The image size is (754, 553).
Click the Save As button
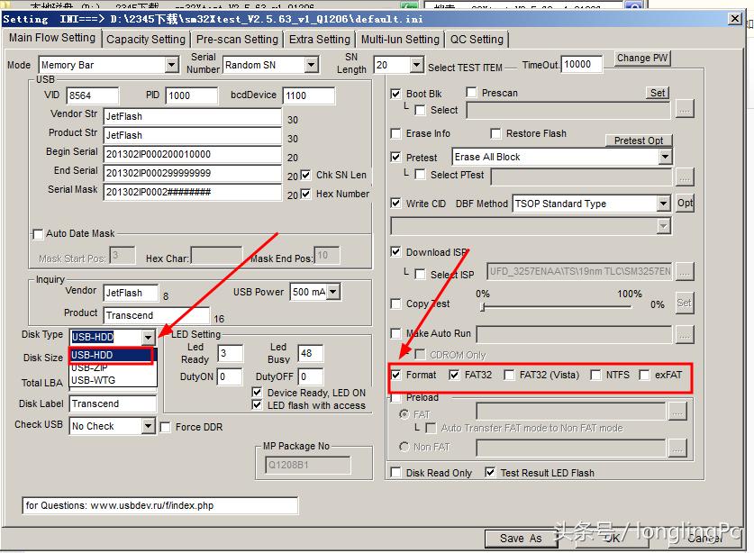click(521, 539)
